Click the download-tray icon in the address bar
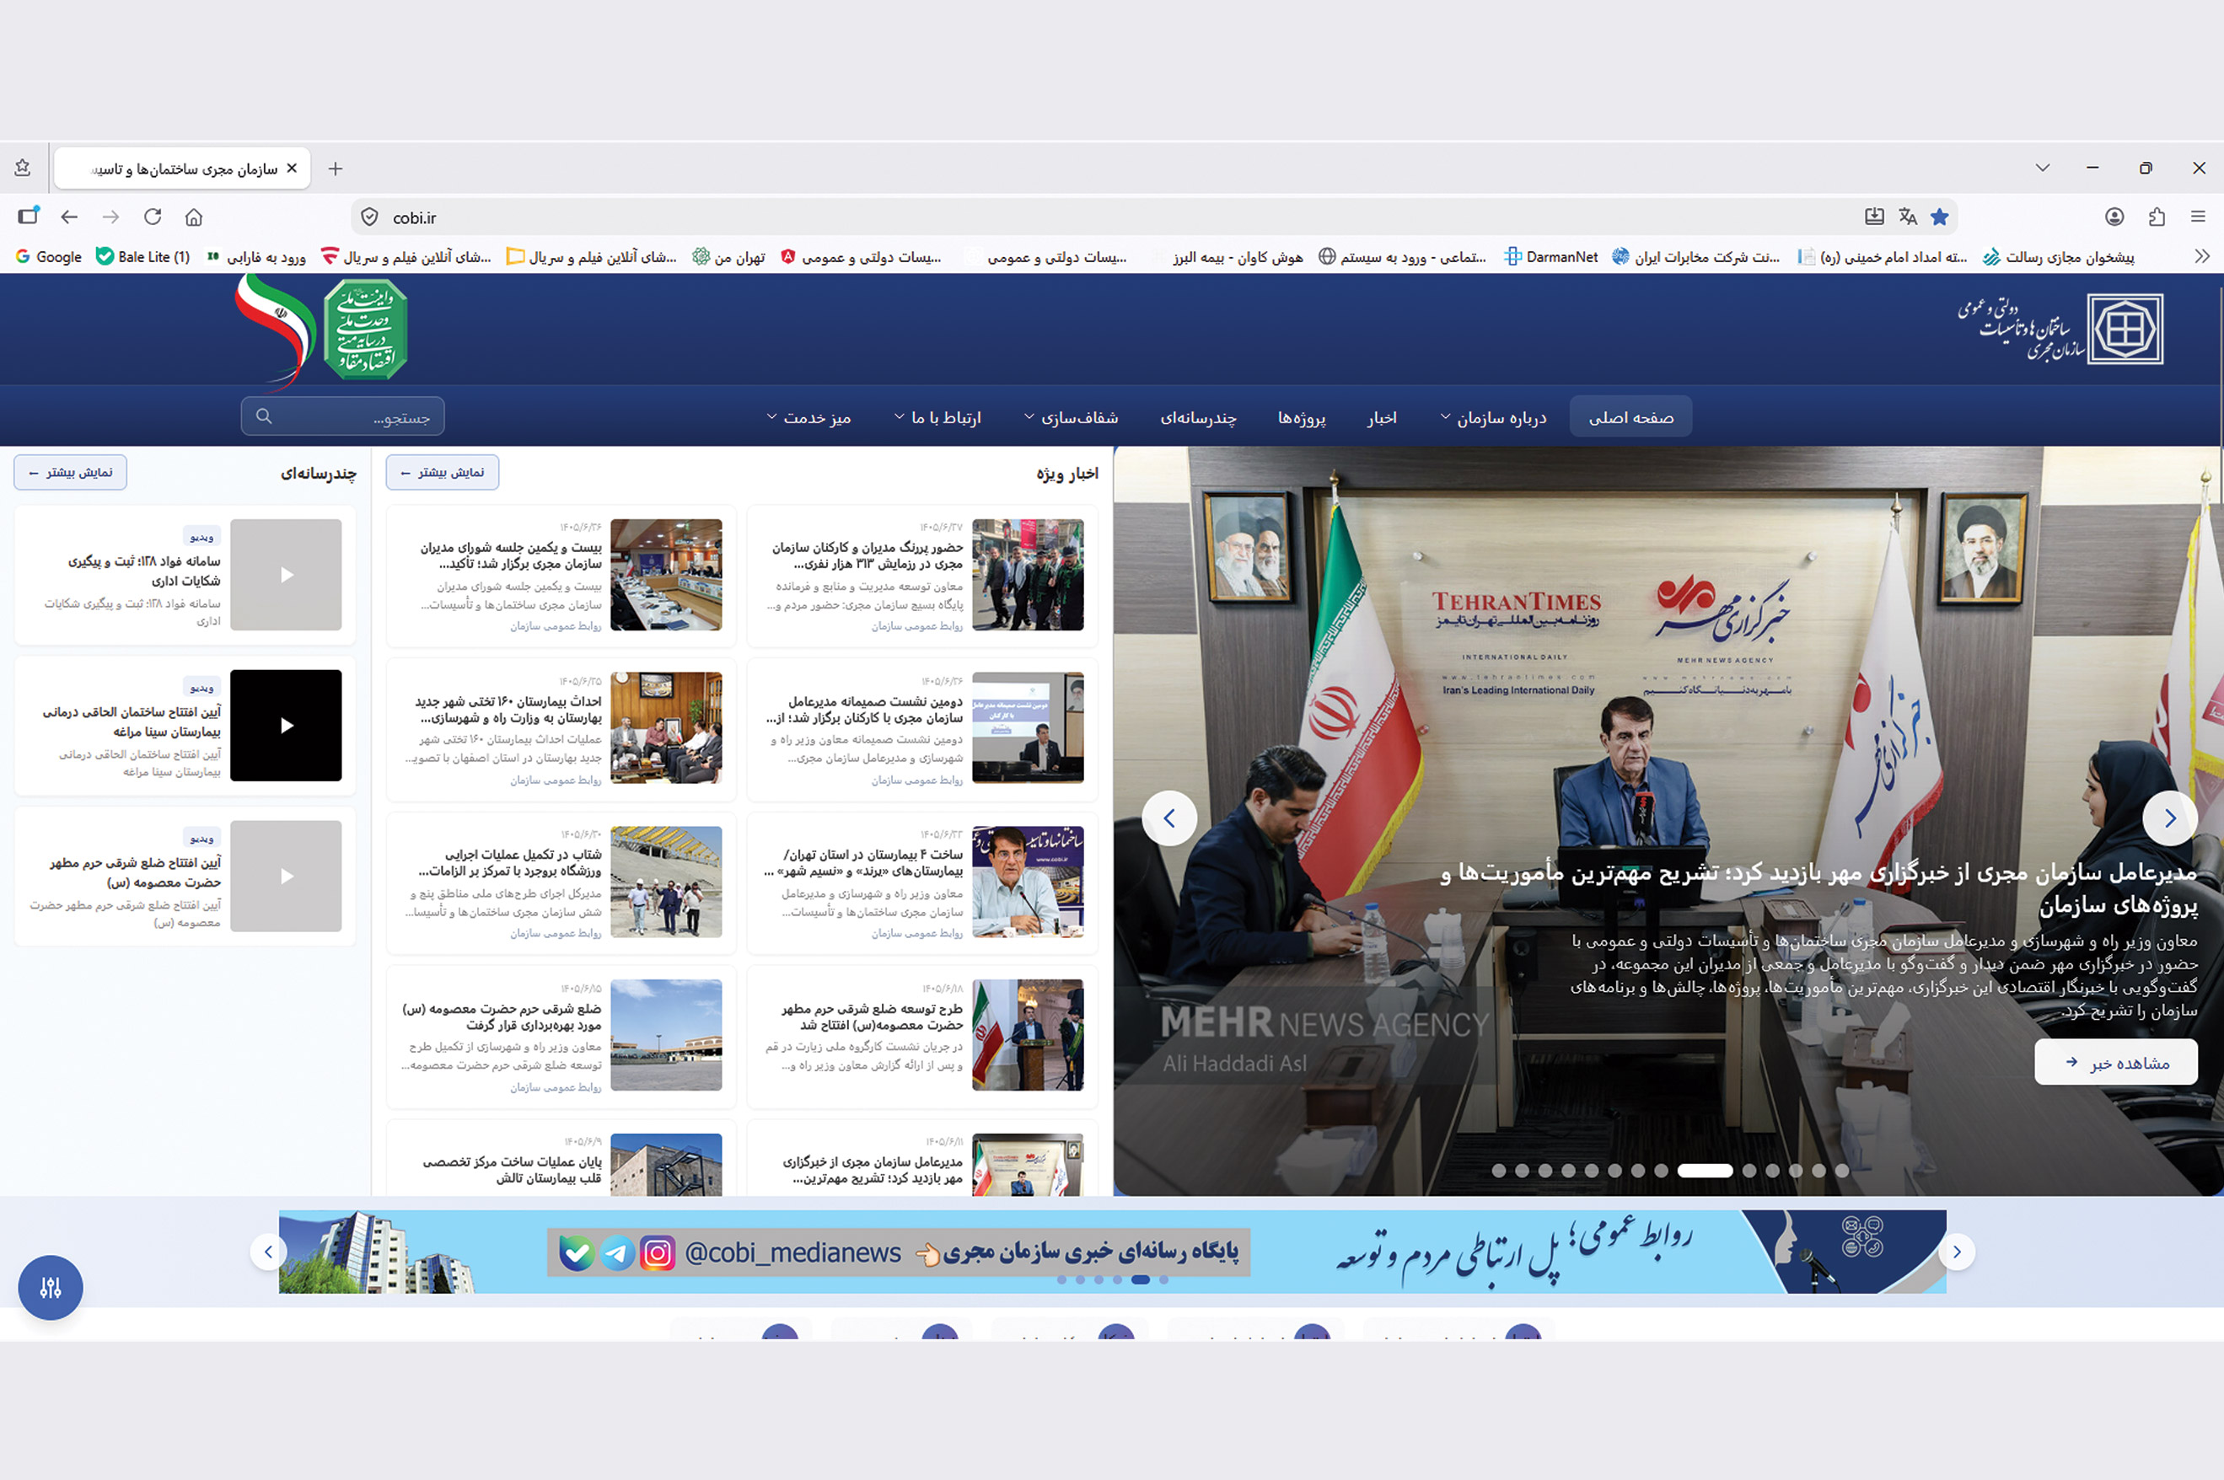The height and width of the screenshot is (1480, 2224). tap(1874, 217)
